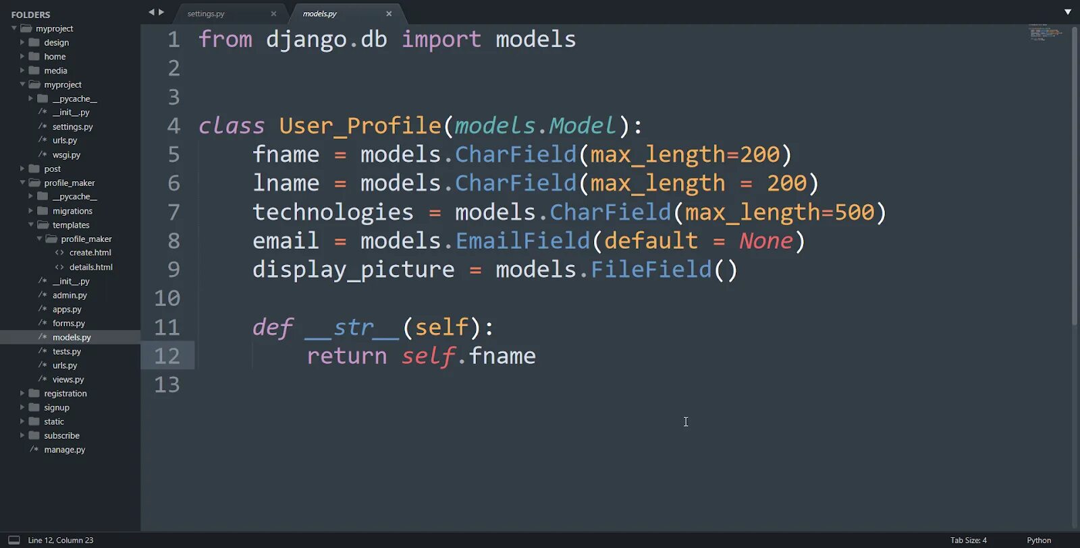Click the file icon beside views.py
1080x548 pixels.
(x=43, y=379)
